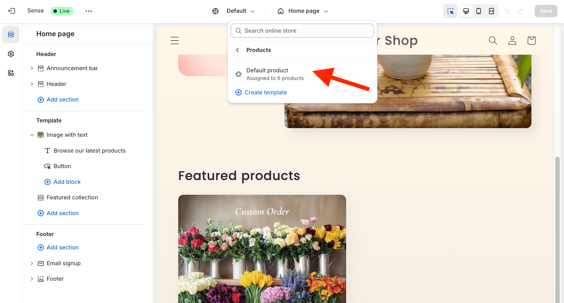Click the sections/blocks grid icon

[11, 73]
